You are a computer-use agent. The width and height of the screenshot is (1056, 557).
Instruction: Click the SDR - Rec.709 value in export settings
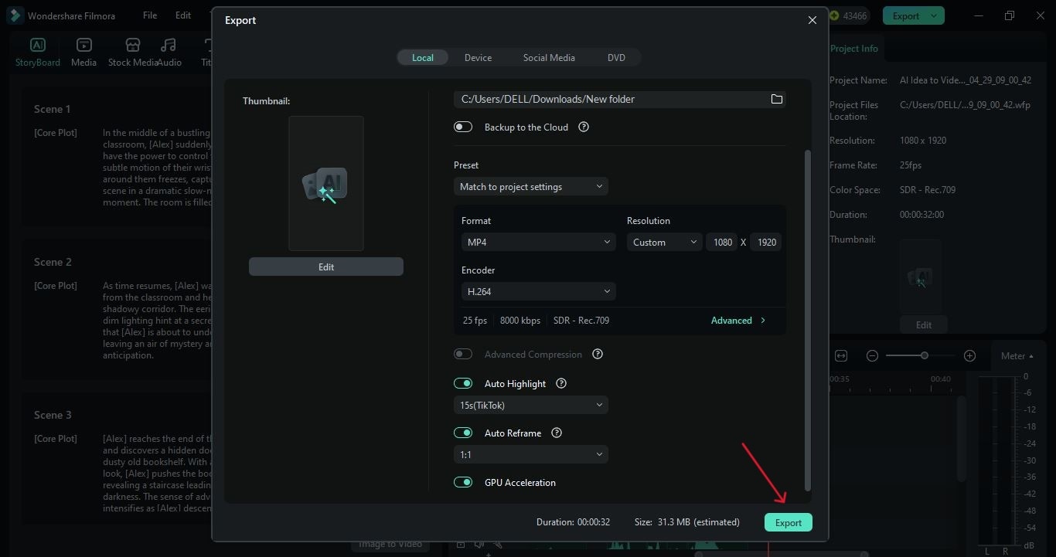(x=581, y=320)
